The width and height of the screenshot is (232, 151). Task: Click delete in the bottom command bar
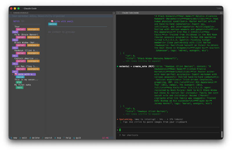35,138
